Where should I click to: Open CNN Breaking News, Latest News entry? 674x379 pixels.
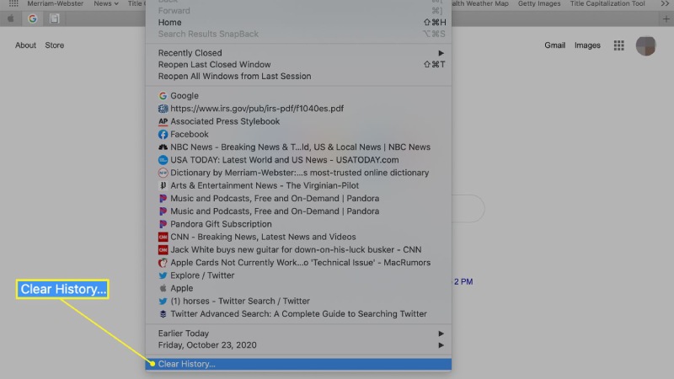pos(298,237)
